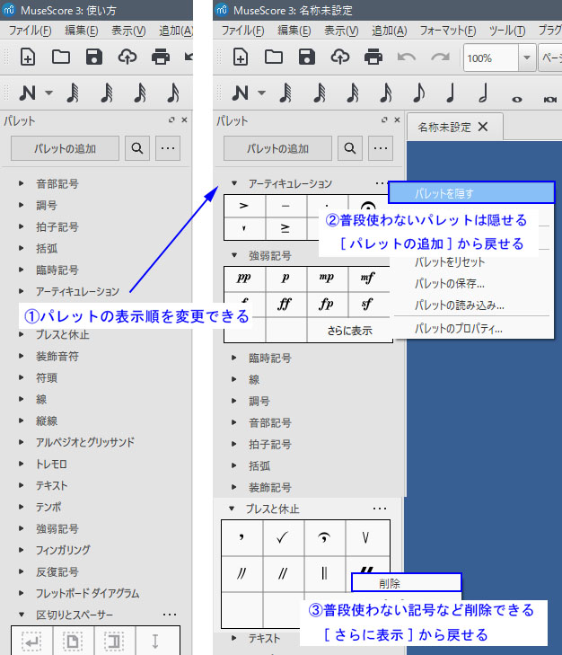Choose 削除 in palette cell context menu
This screenshot has width=562, height=655.
point(407,583)
